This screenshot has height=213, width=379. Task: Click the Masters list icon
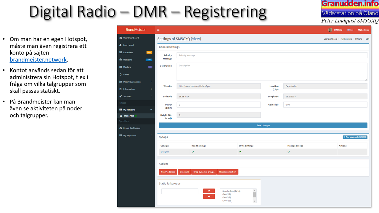(121, 67)
